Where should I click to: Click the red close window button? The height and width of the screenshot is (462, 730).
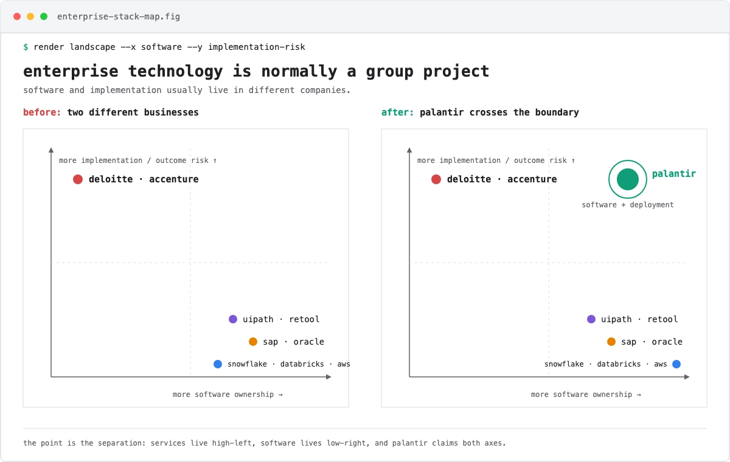[17, 16]
